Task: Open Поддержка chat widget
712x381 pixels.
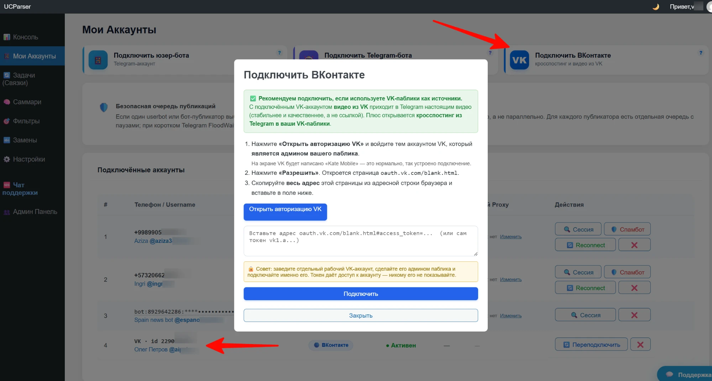Action: [x=685, y=374]
